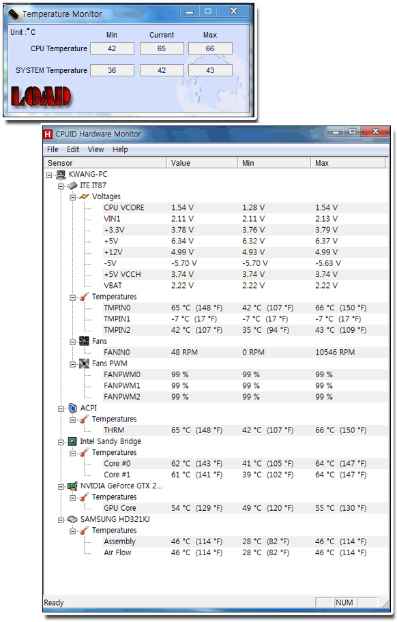Viewport: 397px width, 622px height.
Task: Click the LOAD logo in Temperature Monitor
Action: (41, 96)
